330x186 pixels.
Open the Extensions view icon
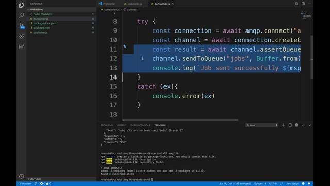click(x=21, y=47)
